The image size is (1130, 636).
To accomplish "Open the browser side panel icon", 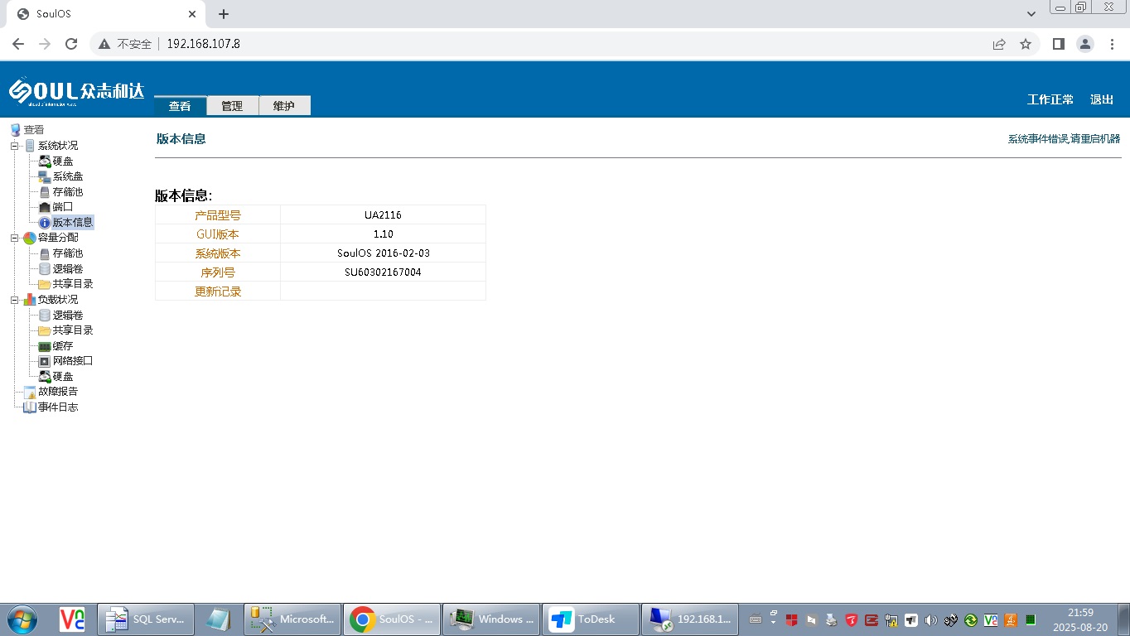I will point(1058,44).
